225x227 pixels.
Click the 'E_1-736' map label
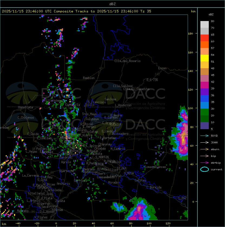click(x=152, y=80)
